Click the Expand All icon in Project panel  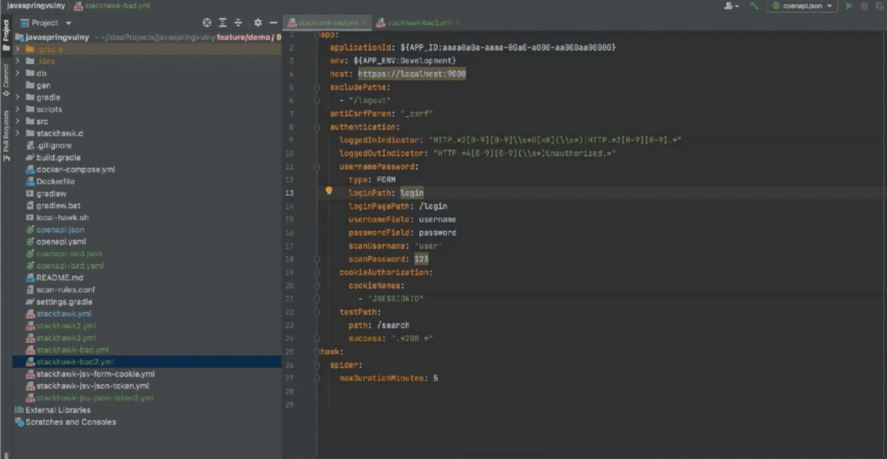pos(222,23)
